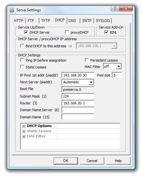Click the Cancel button
142x176 pixels.
92,161
